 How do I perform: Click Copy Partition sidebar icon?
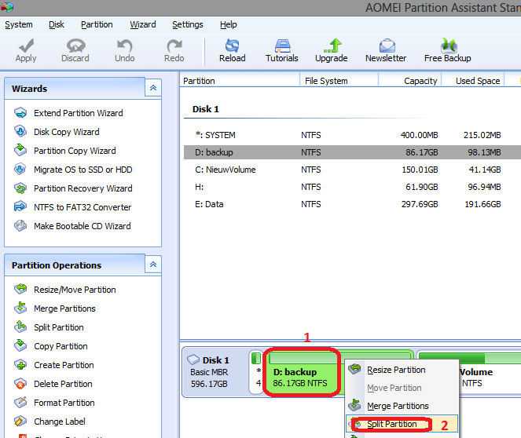(20, 345)
